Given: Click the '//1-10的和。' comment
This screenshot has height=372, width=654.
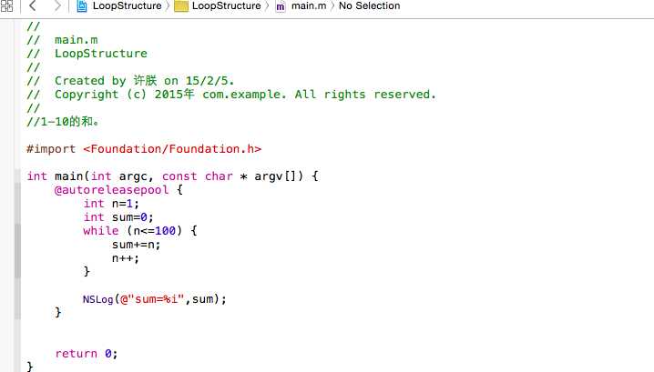Looking at the screenshot, I should [x=63, y=122].
